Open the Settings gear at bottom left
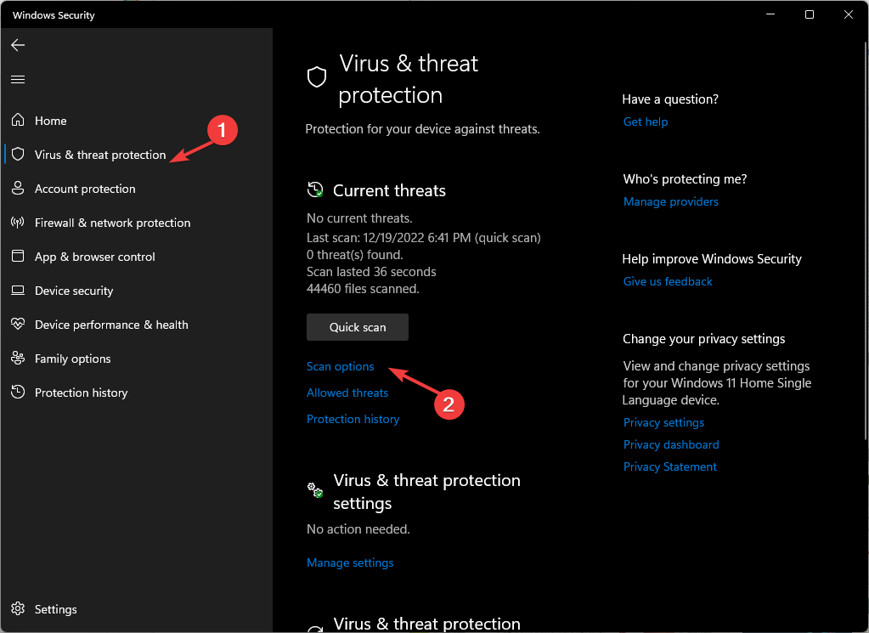 [17, 608]
